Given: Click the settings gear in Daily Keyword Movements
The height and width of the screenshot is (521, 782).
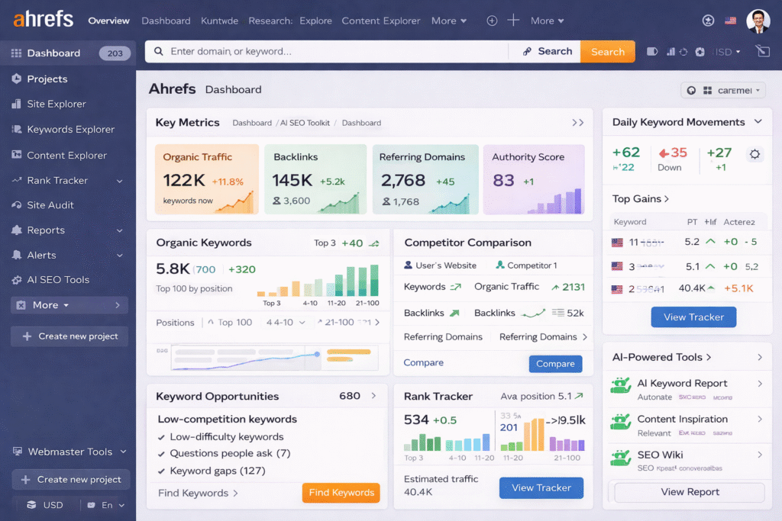Looking at the screenshot, I should point(755,154).
